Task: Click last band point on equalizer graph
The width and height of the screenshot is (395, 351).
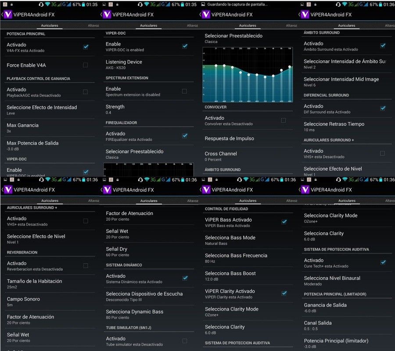Action: (290, 67)
